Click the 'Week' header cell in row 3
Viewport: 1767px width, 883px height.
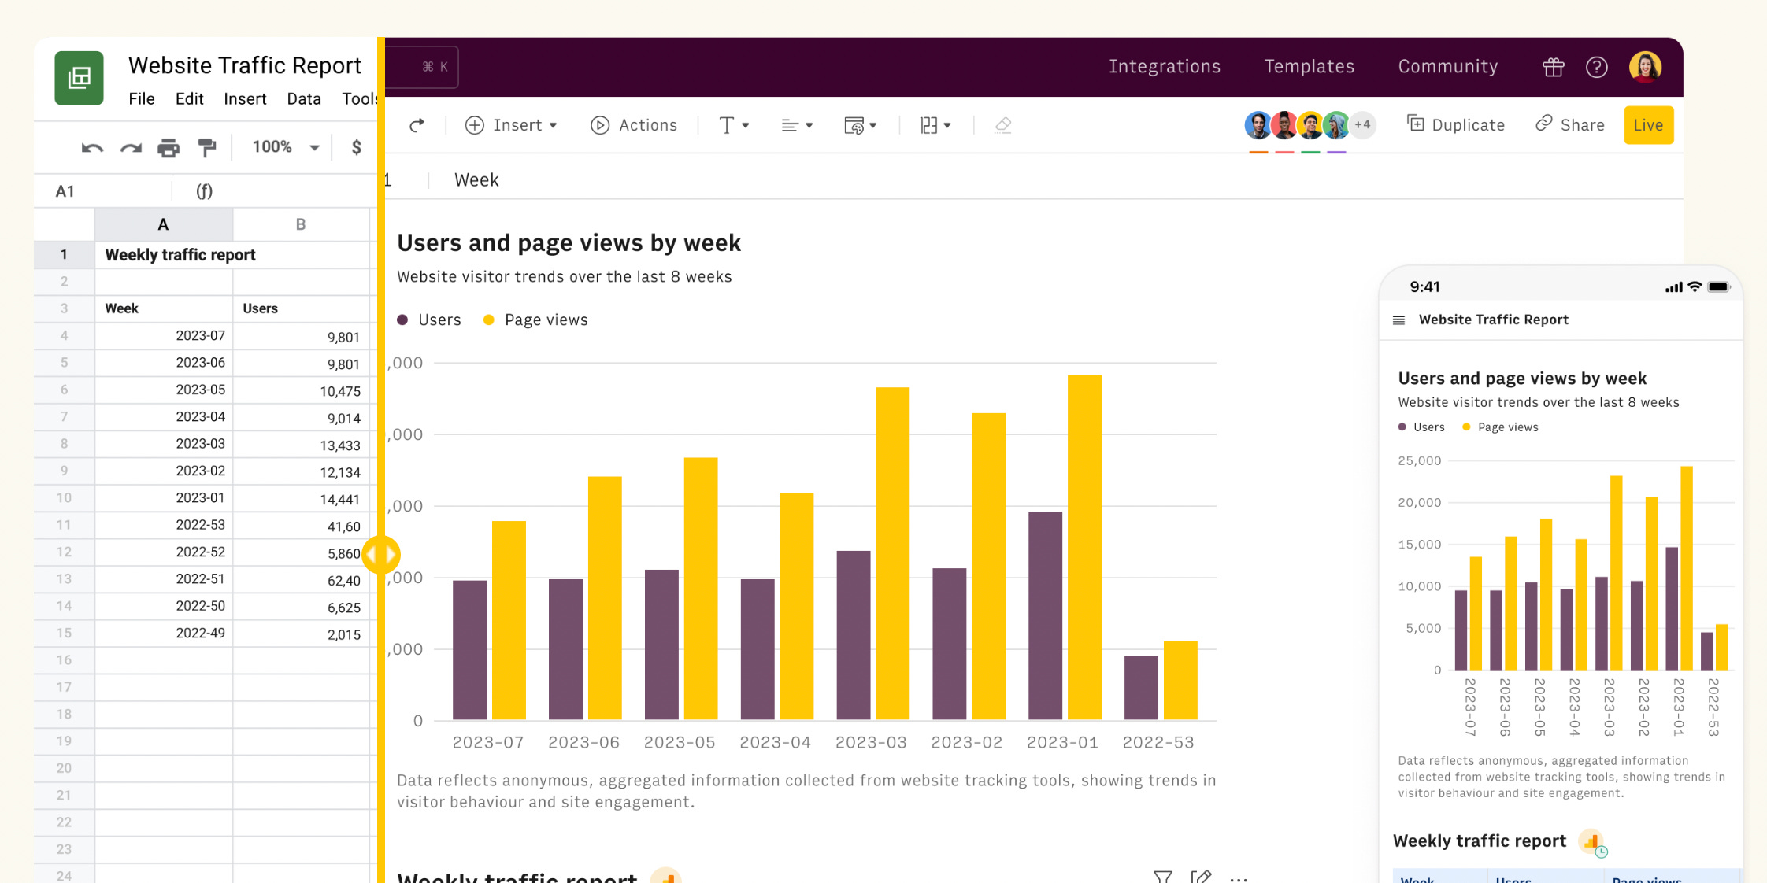pyautogui.click(x=164, y=308)
